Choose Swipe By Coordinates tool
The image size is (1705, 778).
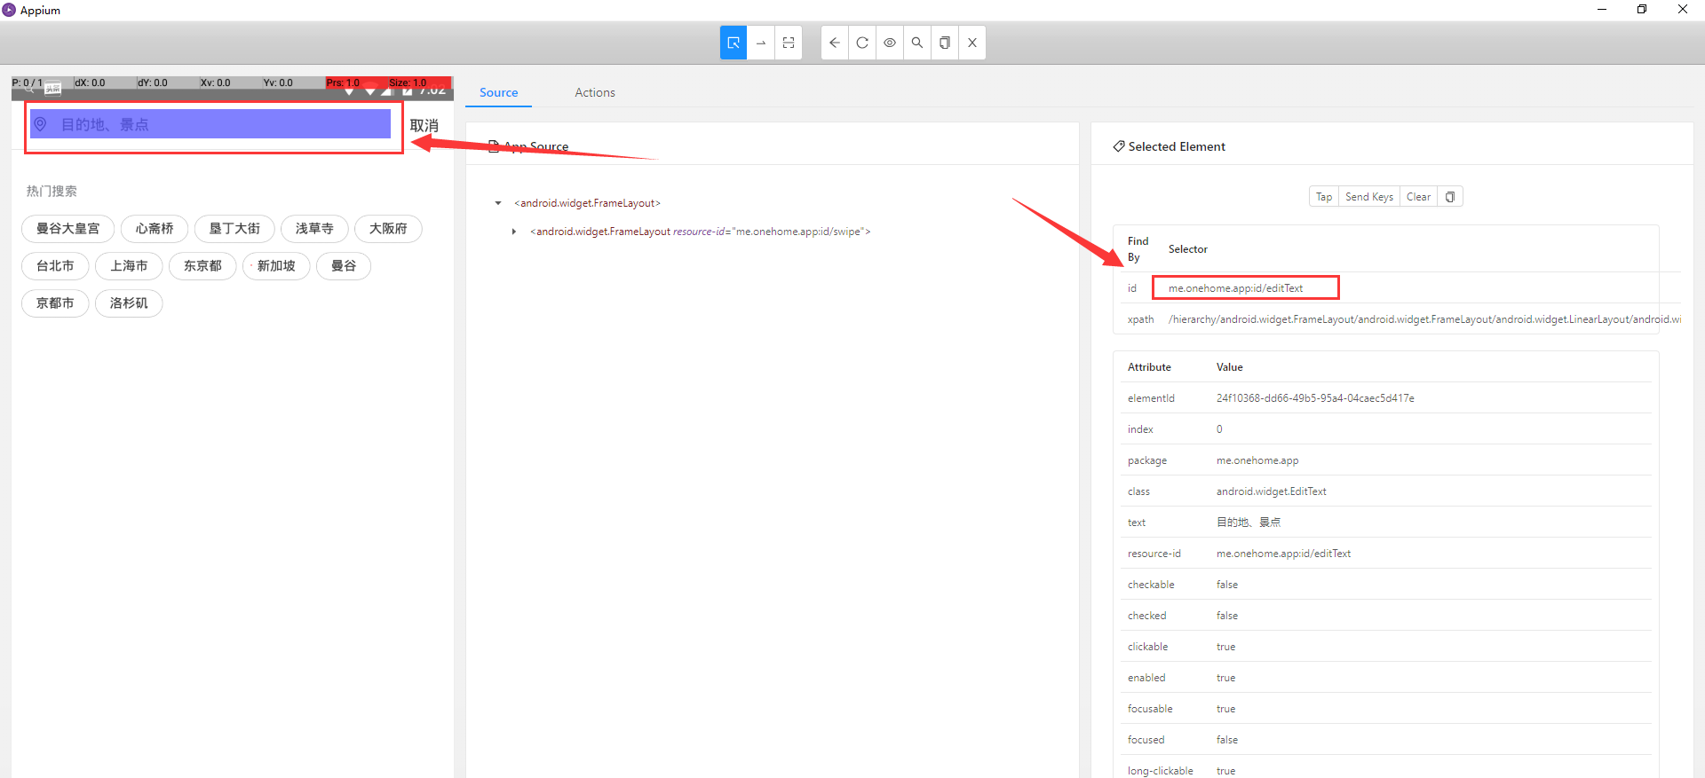pos(761,43)
